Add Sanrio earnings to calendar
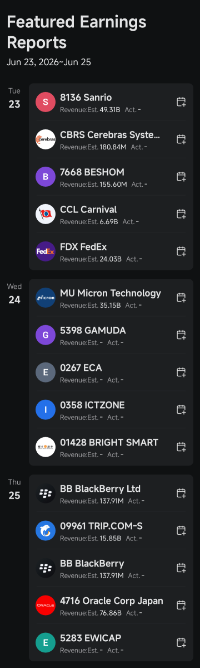 point(181,102)
